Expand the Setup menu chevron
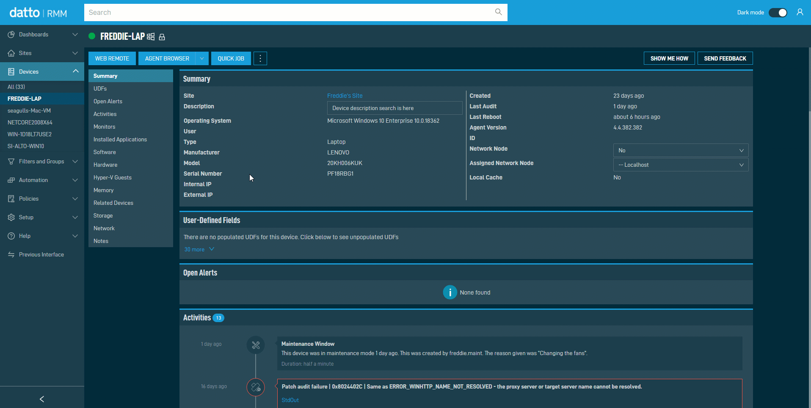Image resolution: width=811 pixels, height=408 pixels. [x=75, y=217]
